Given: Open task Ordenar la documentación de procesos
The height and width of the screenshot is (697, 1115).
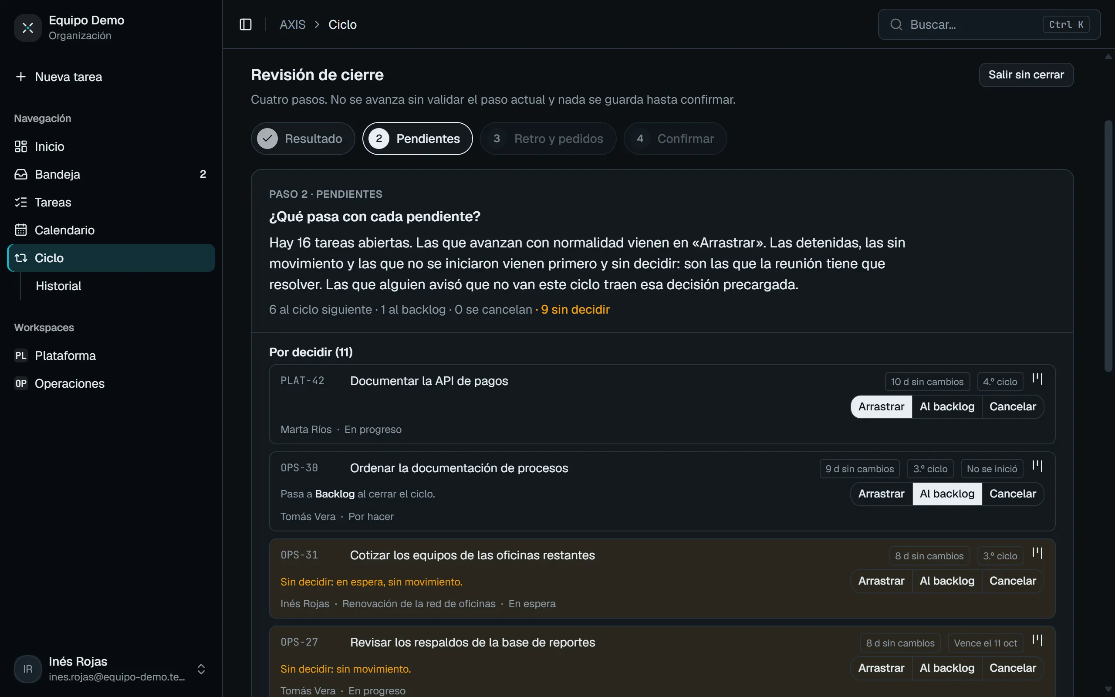Looking at the screenshot, I should tap(459, 468).
